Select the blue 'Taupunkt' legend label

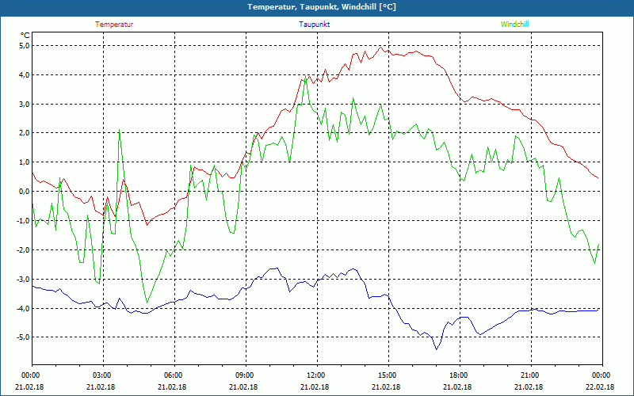click(x=315, y=25)
